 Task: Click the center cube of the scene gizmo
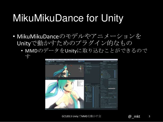(x=81, y=68)
